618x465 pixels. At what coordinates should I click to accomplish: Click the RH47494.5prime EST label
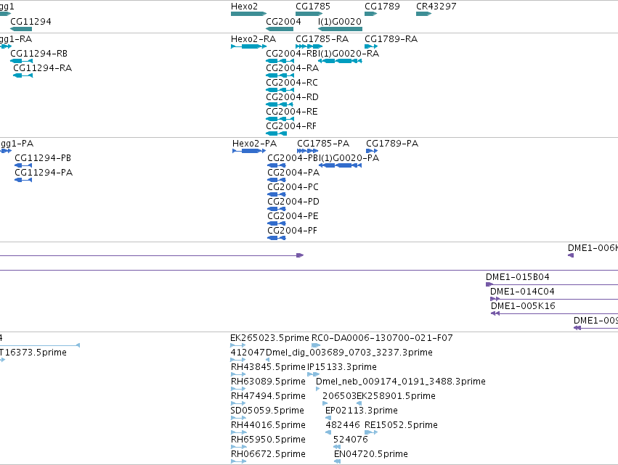tap(268, 397)
